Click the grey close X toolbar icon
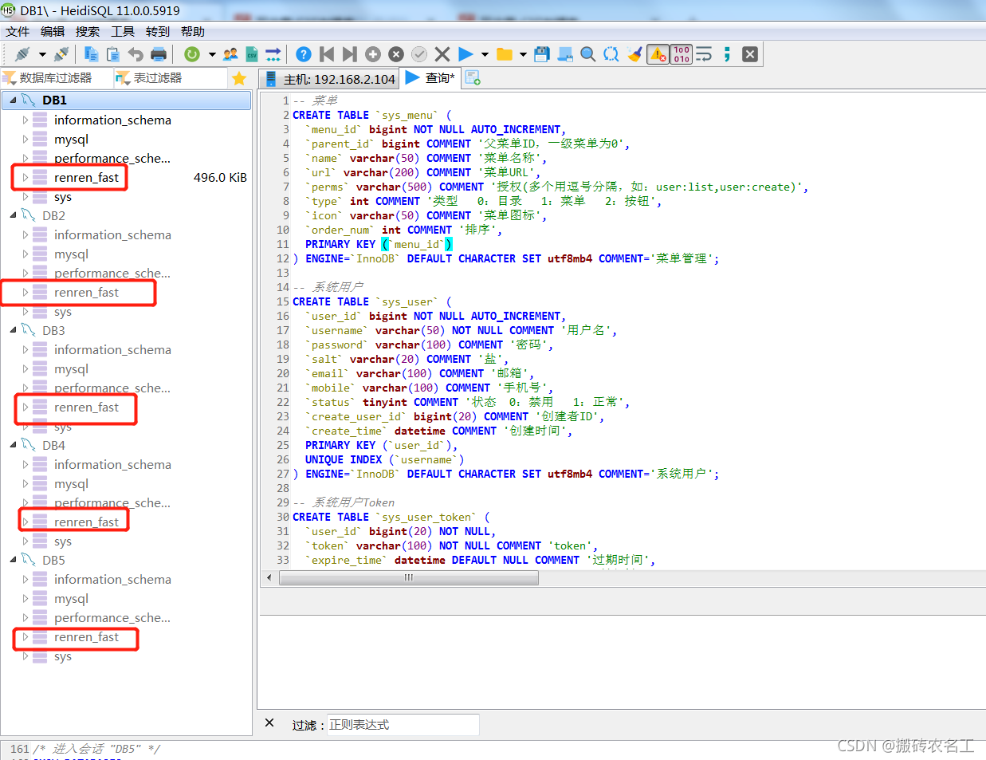The image size is (986, 760). point(750,54)
